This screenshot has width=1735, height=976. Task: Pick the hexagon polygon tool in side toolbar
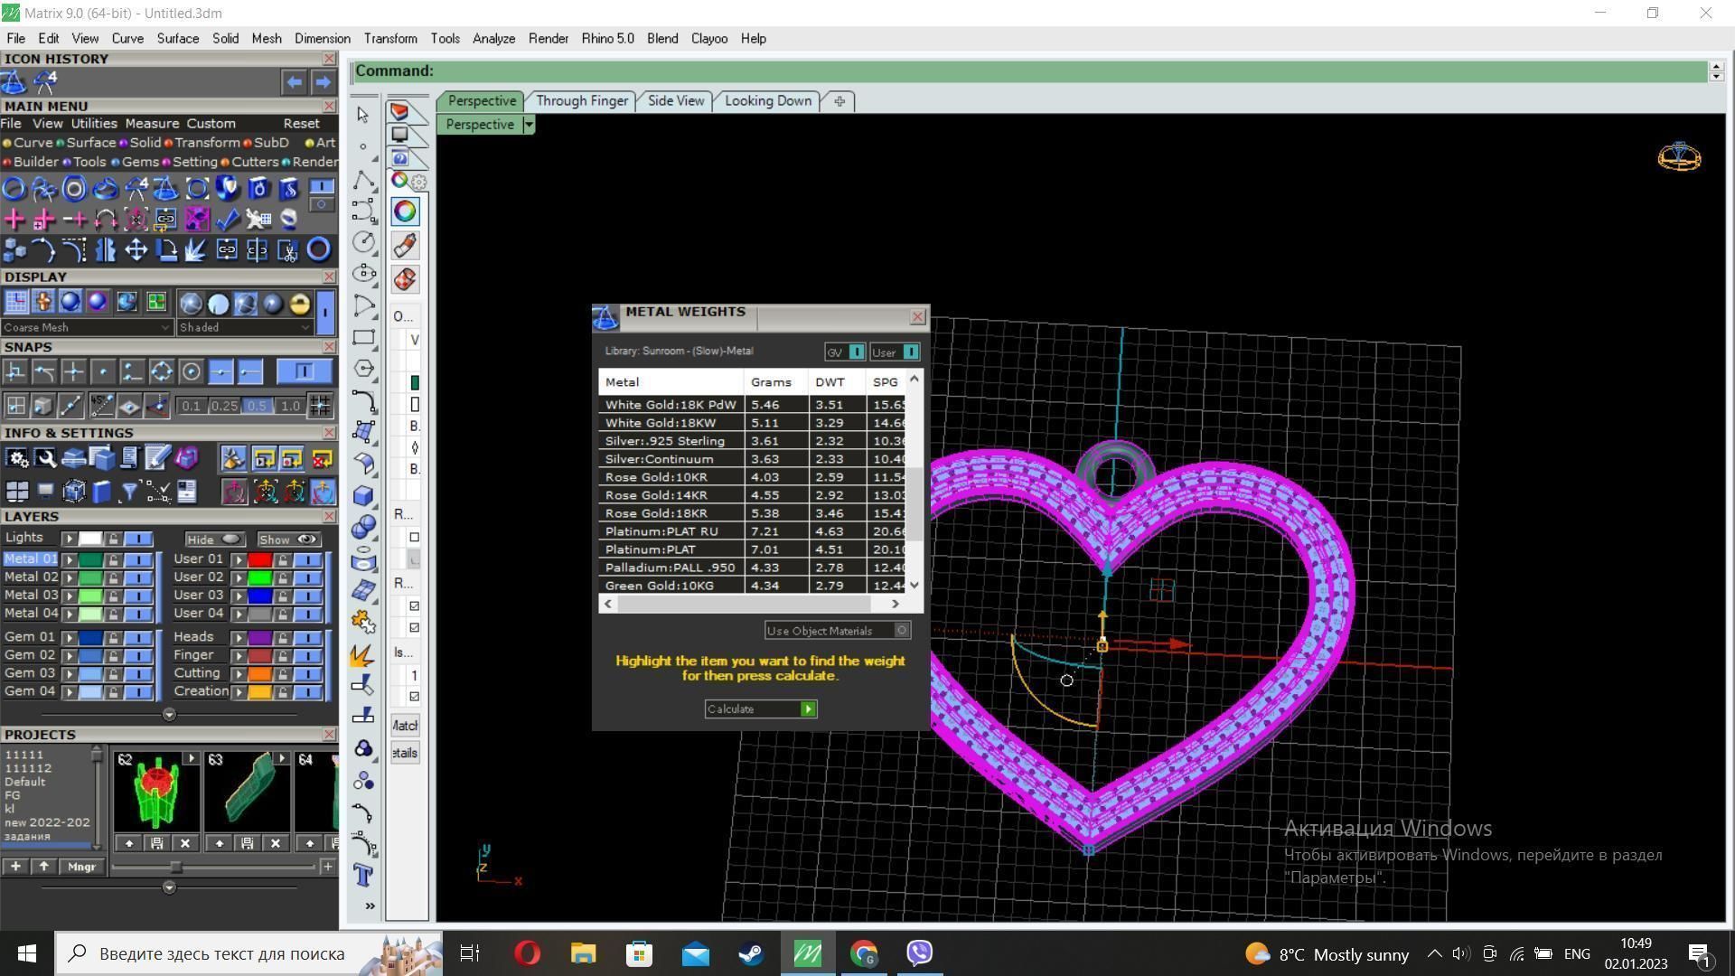point(363,369)
